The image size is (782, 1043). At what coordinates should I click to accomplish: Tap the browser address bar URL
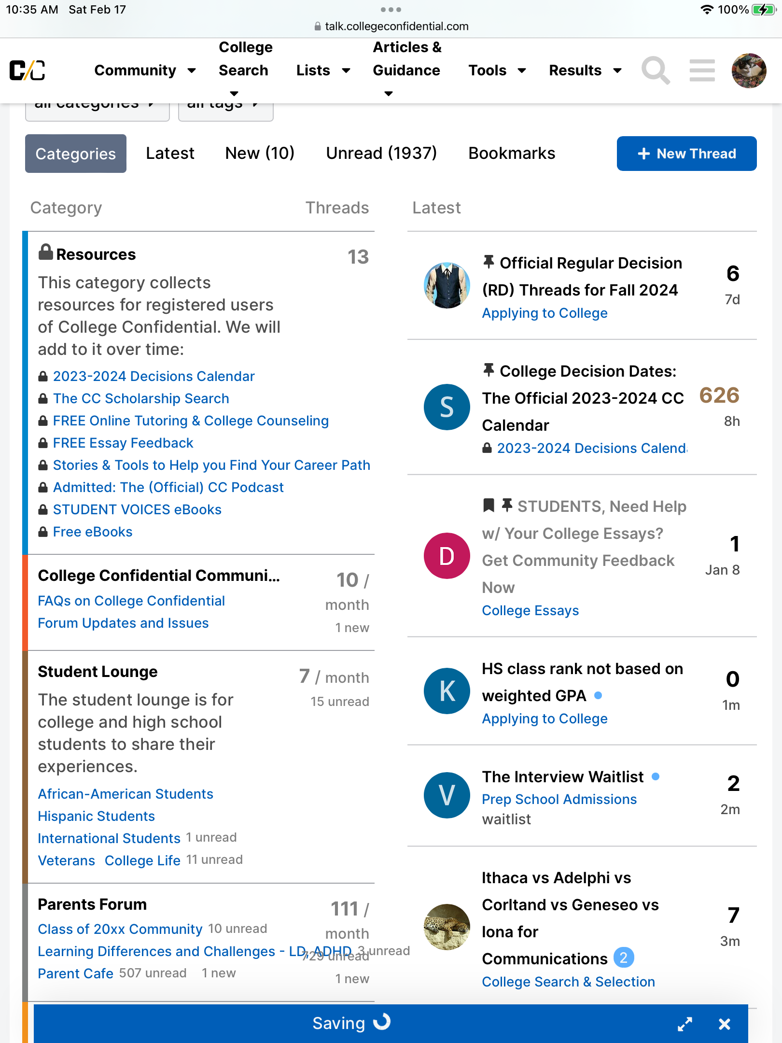[391, 26]
